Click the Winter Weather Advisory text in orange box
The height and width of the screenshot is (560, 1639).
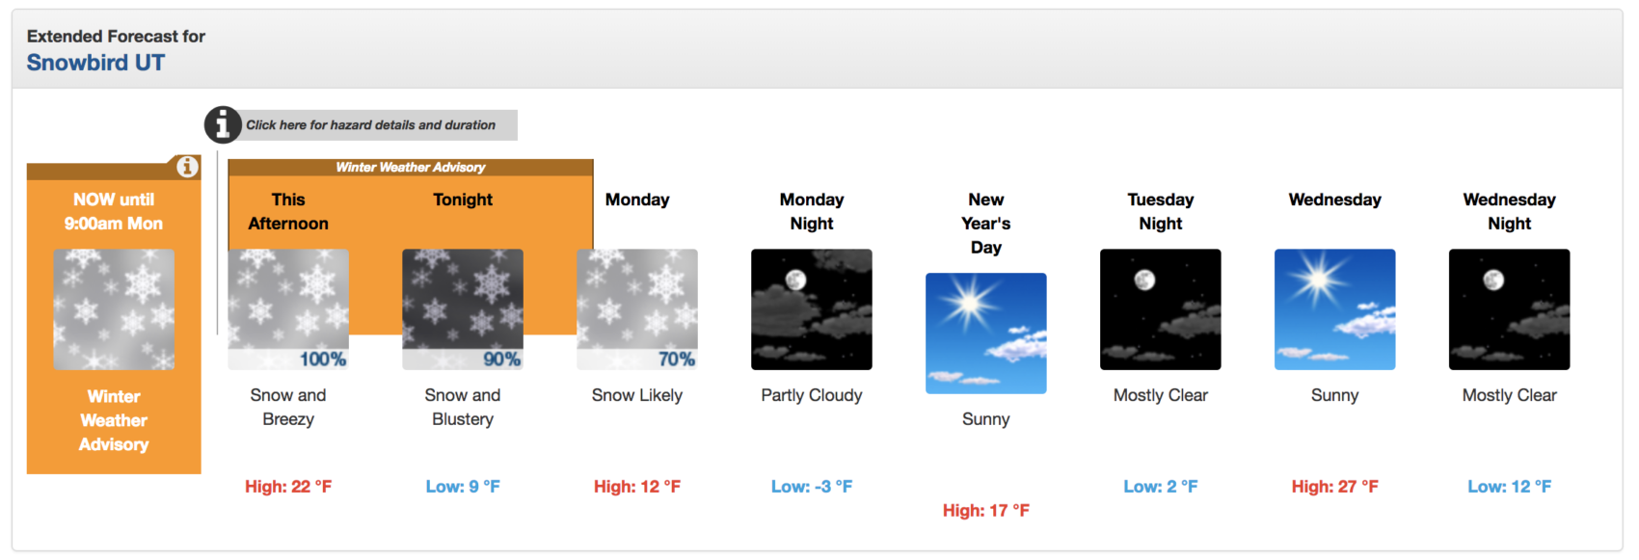pos(114,420)
